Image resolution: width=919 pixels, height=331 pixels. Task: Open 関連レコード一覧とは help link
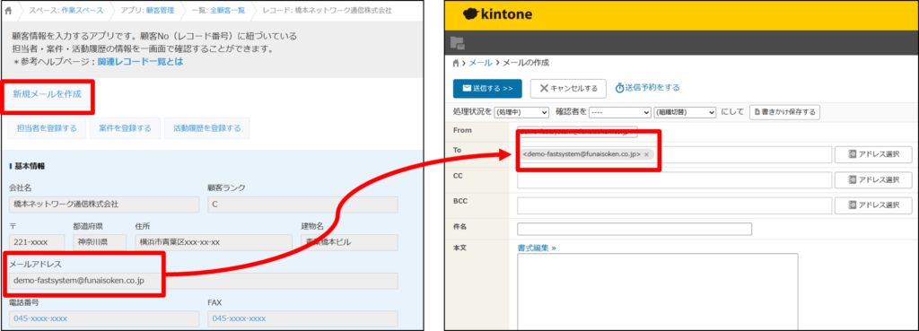tap(140, 61)
